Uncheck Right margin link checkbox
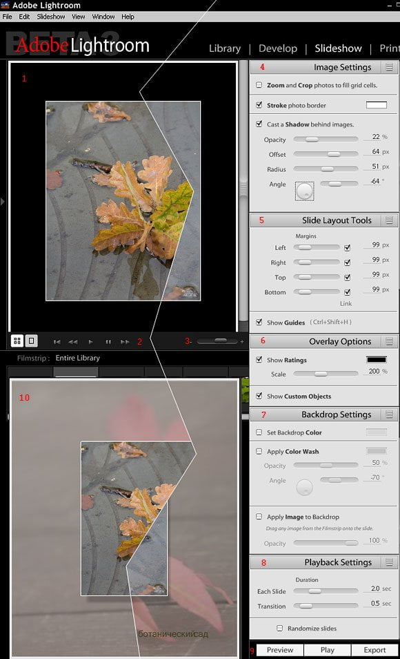This screenshot has height=659, width=400. [x=347, y=262]
